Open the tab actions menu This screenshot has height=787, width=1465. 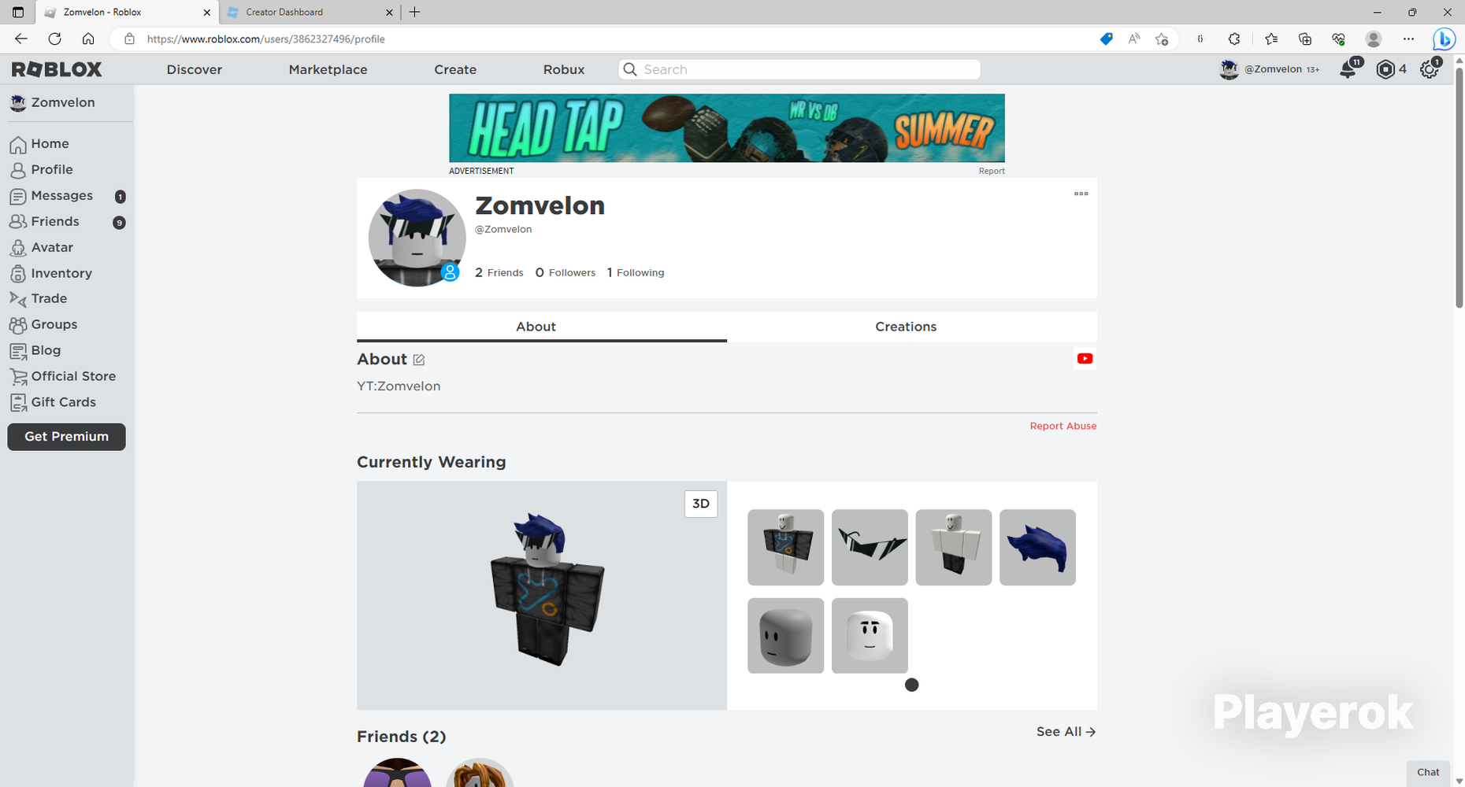click(18, 12)
